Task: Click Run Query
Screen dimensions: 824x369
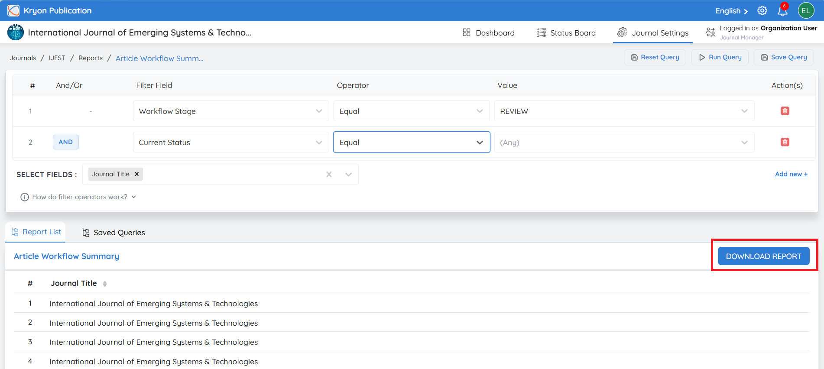Action: coord(720,57)
